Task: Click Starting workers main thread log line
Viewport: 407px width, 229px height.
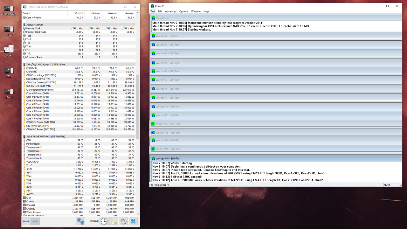Action: 181,30
